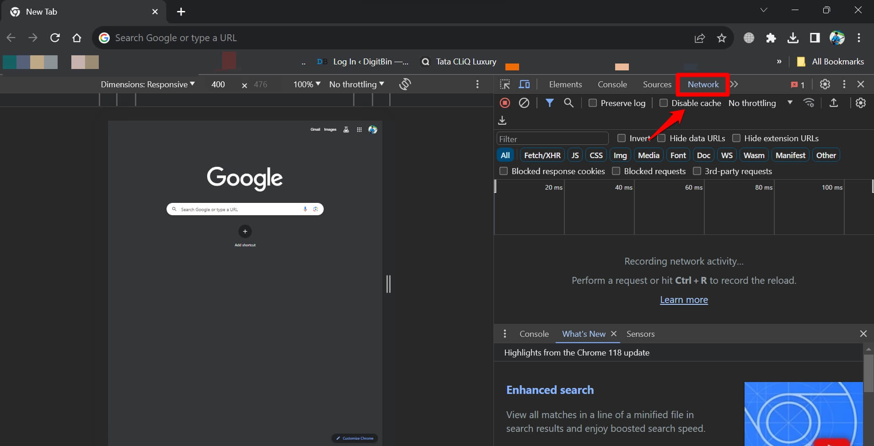Click the Learn more link
Image resolution: width=874 pixels, height=446 pixels.
[683, 300]
